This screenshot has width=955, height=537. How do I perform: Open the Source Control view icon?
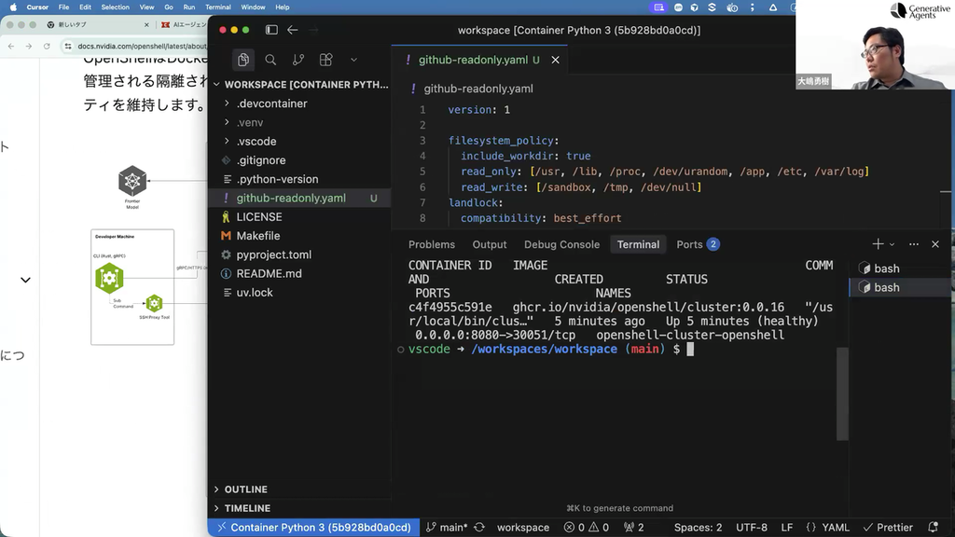[x=298, y=60]
